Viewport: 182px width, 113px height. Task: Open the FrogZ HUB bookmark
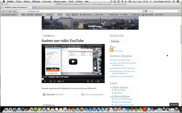[135, 15]
